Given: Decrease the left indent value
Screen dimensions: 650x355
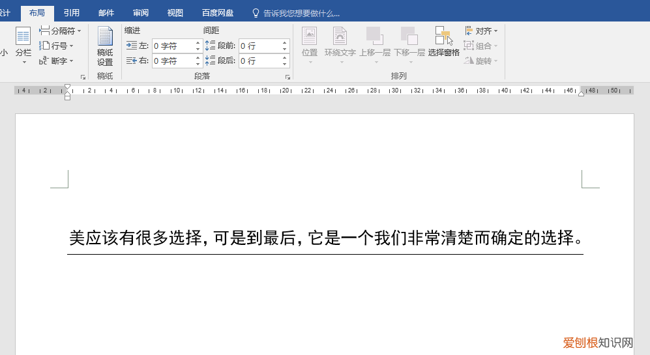Looking at the screenshot, I should [198, 50].
